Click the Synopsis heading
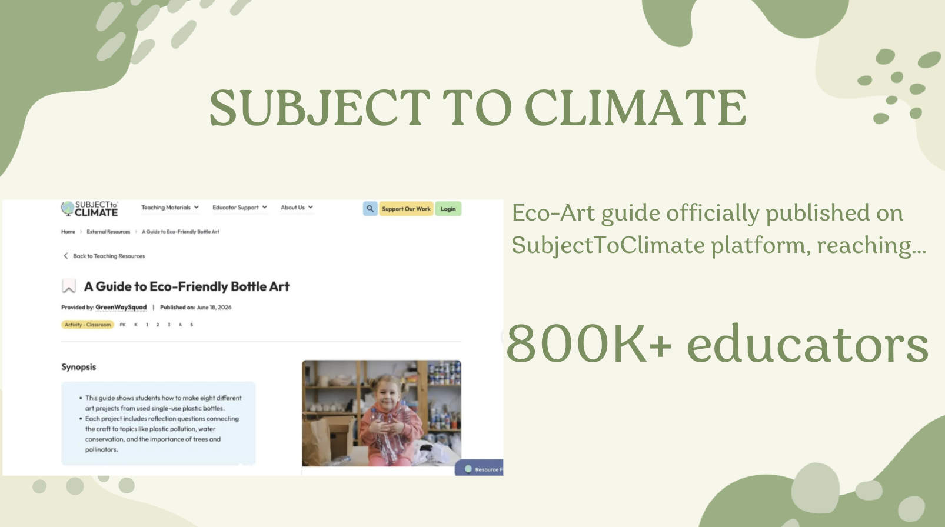 coord(79,367)
